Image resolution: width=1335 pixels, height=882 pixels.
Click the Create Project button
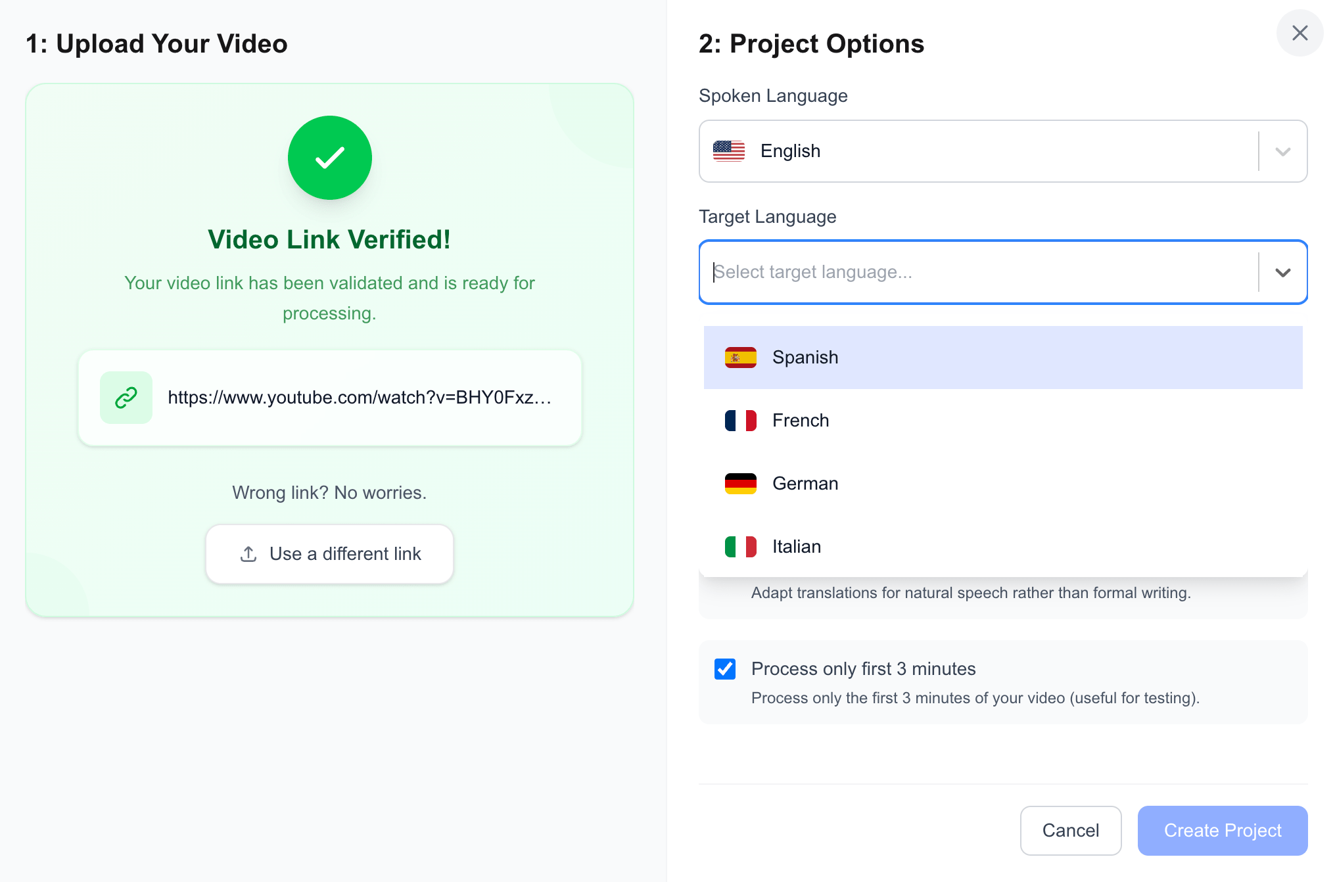point(1222,830)
